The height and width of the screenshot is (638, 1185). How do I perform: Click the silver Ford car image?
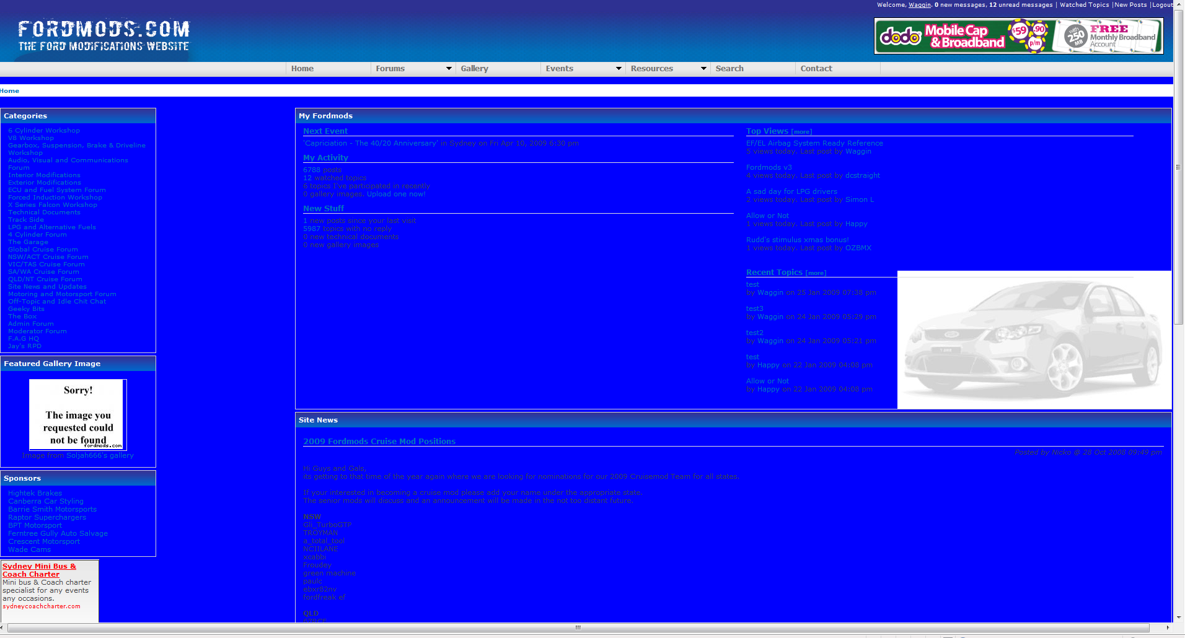[1034, 339]
